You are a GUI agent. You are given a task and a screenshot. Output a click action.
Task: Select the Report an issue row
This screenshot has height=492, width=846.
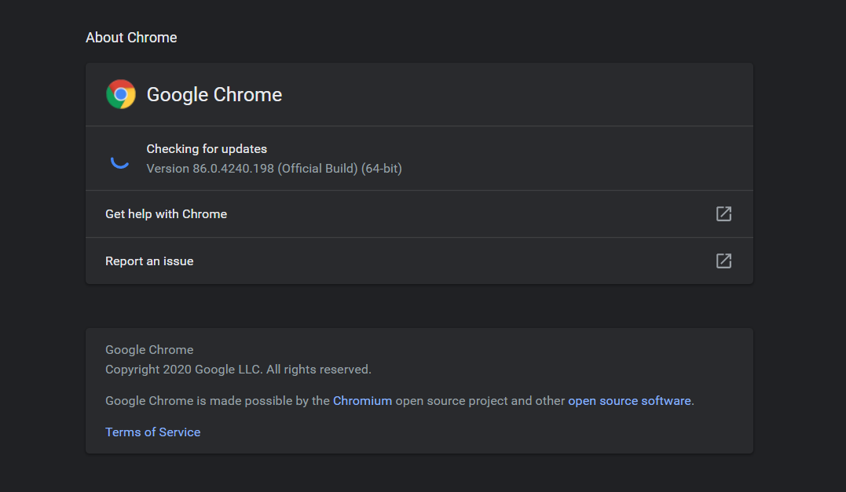pyautogui.click(x=149, y=261)
